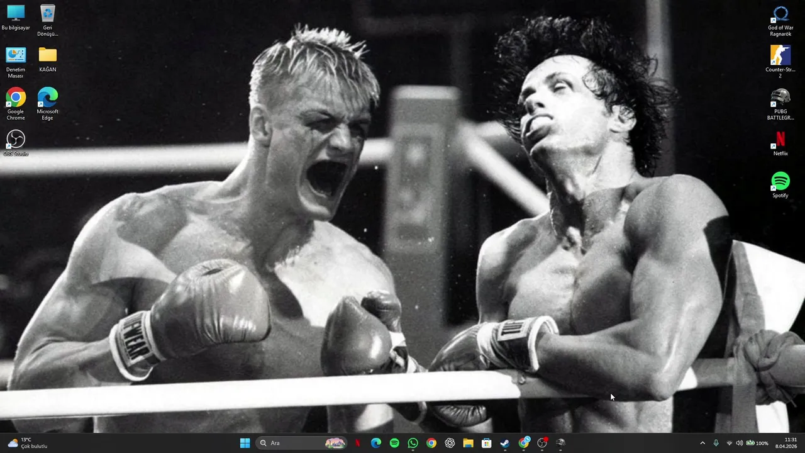Image resolution: width=805 pixels, height=453 pixels.
Task: Open Google Chrome from the taskbar
Action: click(x=431, y=443)
